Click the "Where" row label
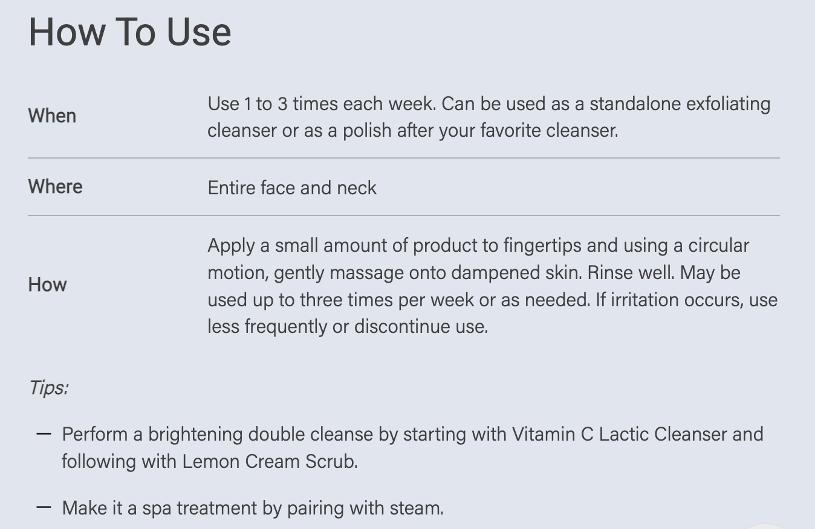Screen dimensions: 815x529 tap(55, 186)
